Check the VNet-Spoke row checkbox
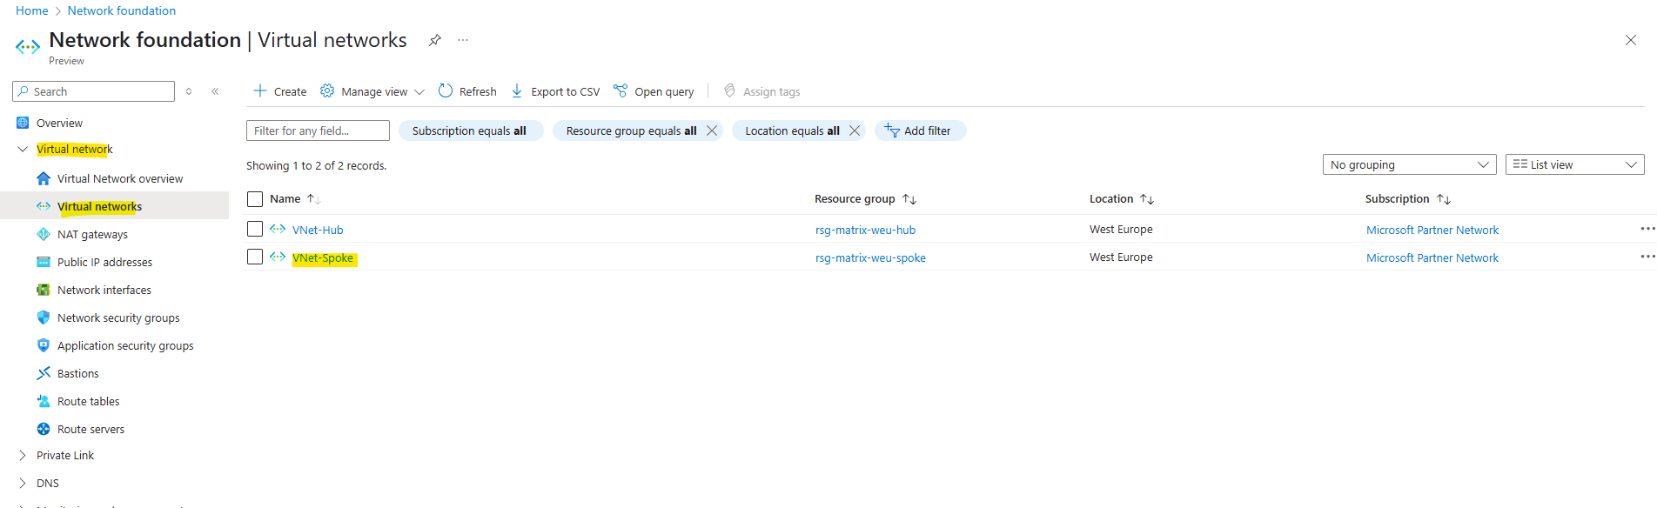 point(255,257)
